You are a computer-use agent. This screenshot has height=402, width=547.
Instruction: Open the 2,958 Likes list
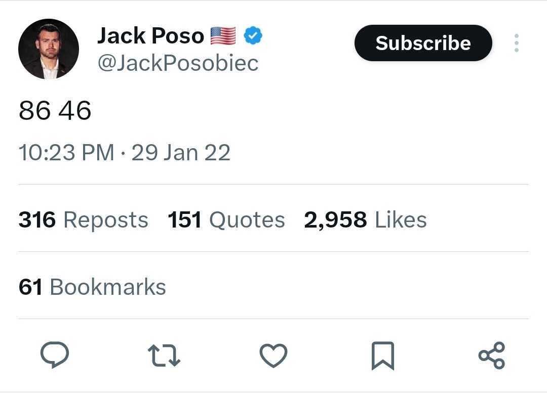pos(365,219)
